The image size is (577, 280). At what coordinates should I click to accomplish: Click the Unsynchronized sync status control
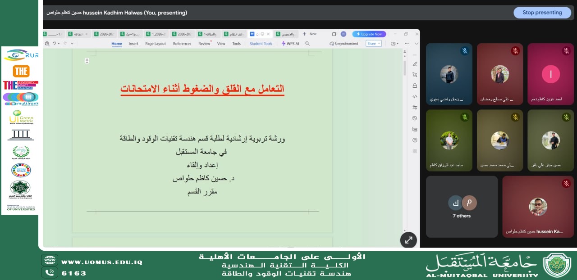343,43
